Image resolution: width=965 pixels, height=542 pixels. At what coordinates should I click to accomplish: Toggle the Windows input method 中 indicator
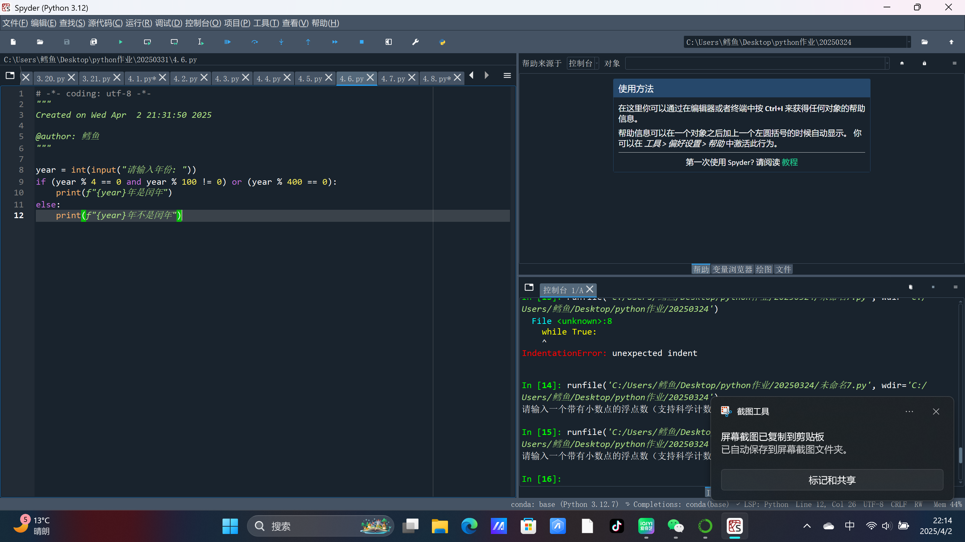click(850, 526)
